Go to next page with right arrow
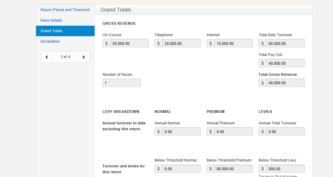This screenshot has width=333, height=177. [83, 57]
